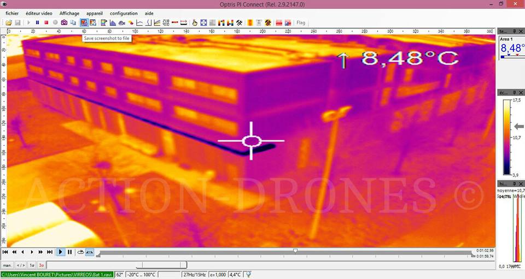Toggle the 3σ scaling mode button
The height and width of the screenshot is (279, 525).
[x=42, y=265]
